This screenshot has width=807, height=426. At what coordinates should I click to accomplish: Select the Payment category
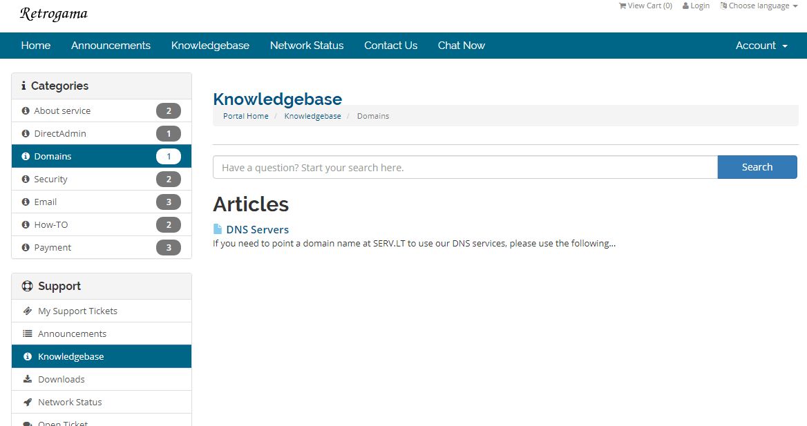[x=102, y=247]
